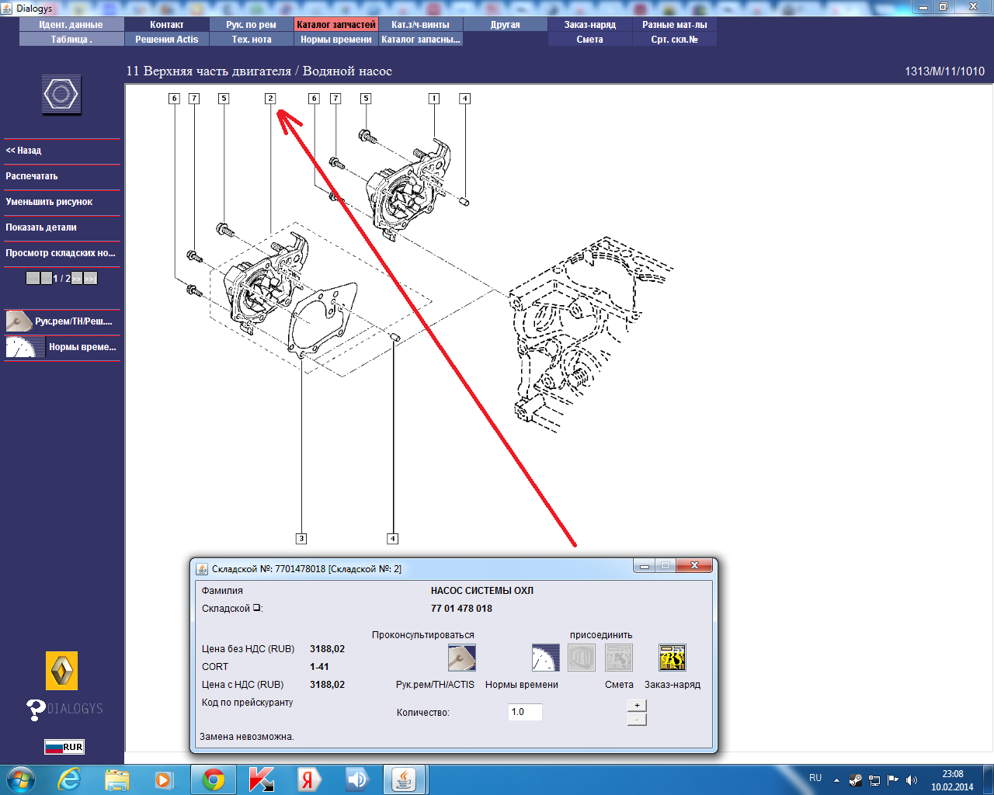This screenshot has height=795, width=994.
Task: Open the Windows Start menu
Action: tap(21, 779)
